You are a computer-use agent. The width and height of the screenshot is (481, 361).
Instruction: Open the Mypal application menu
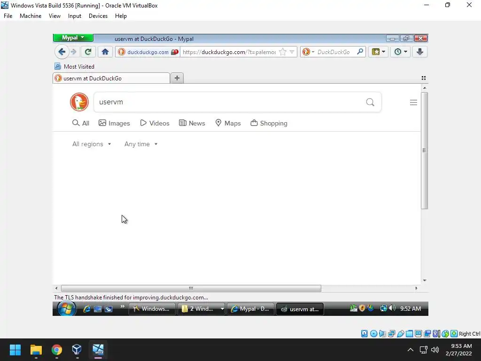73,38
